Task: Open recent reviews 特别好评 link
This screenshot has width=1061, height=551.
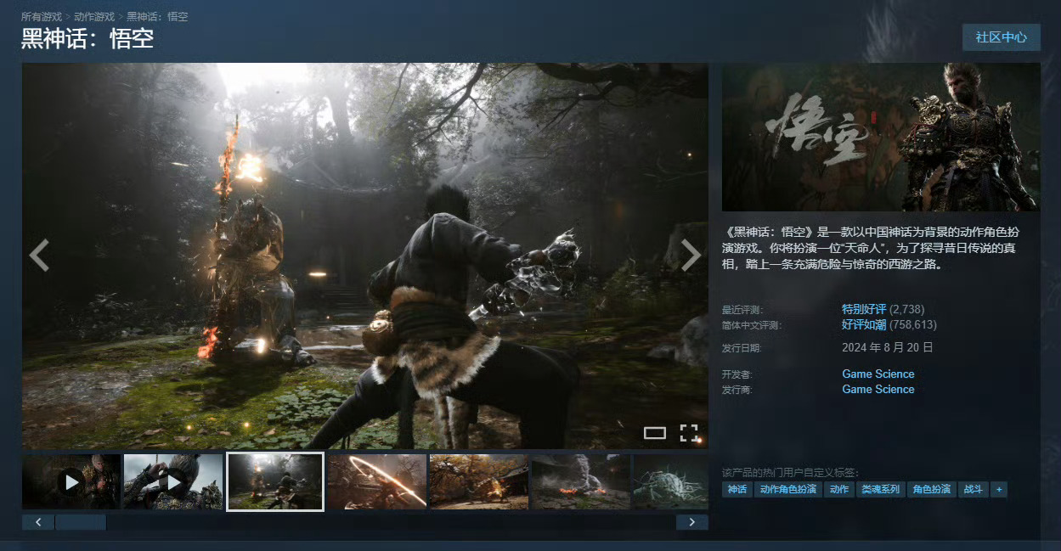Action: tap(864, 309)
